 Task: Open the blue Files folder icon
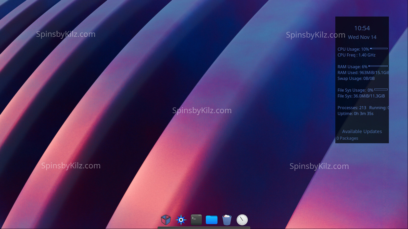tap(212, 220)
